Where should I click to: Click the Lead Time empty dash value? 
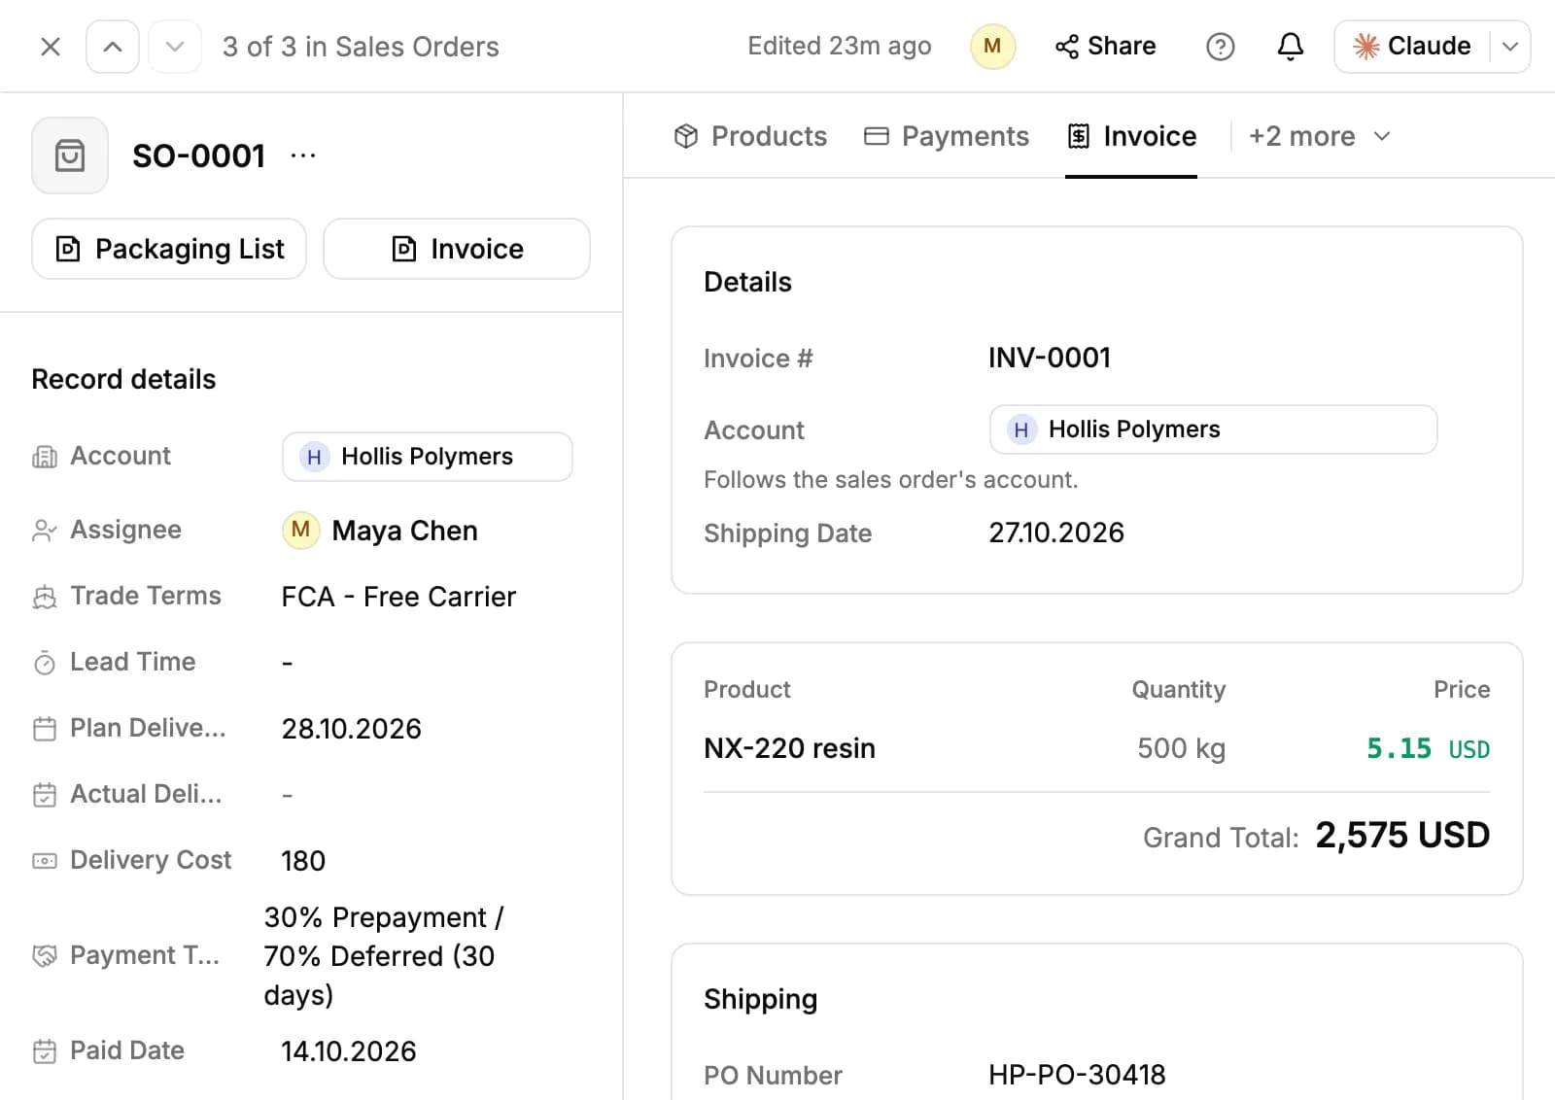point(288,663)
